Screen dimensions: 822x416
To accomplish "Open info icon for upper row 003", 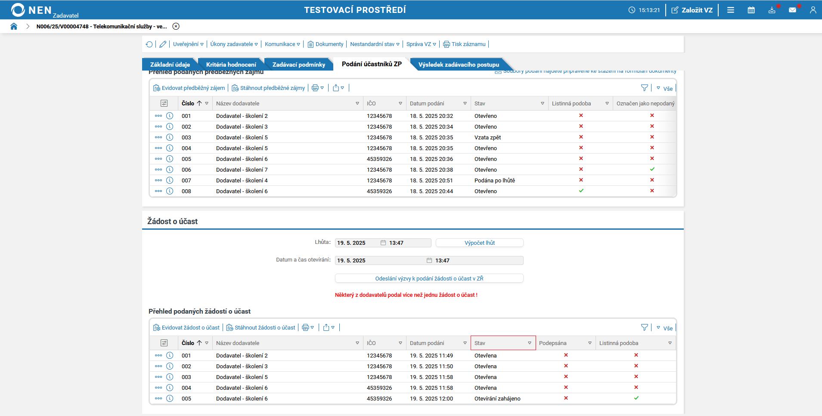I will pyautogui.click(x=170, y=137).
